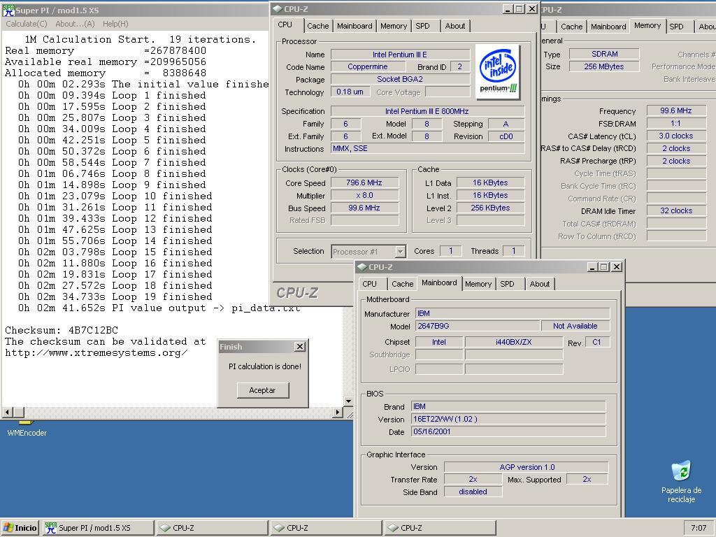Click BIOS Version 16ET22WW field

pyautogui.click(x=508, y=420)
